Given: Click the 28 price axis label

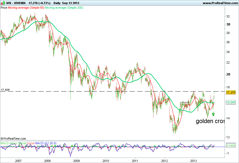Looking at the screenshot, I should point(228,33).
